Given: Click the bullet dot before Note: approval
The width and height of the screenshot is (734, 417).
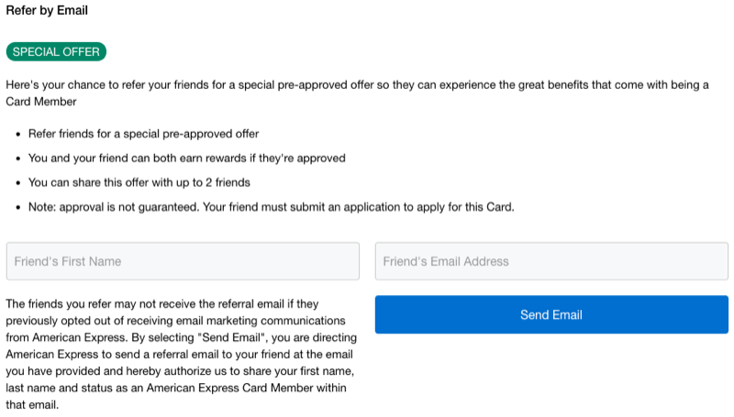Looking at the screenshot, I should click(x=17, y=207).
